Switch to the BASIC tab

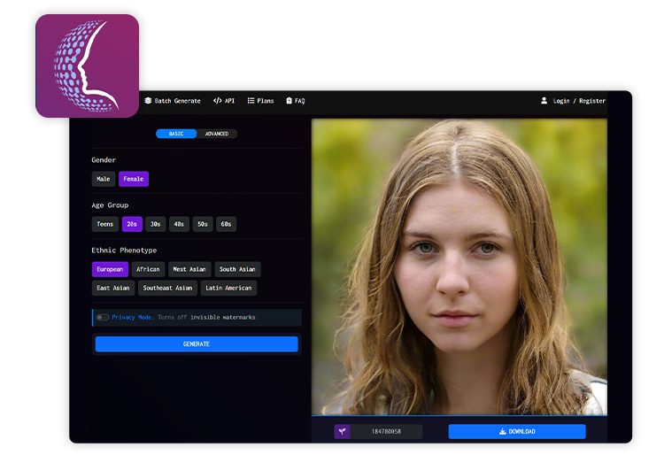pyautogui.click(x=176, y=134)
